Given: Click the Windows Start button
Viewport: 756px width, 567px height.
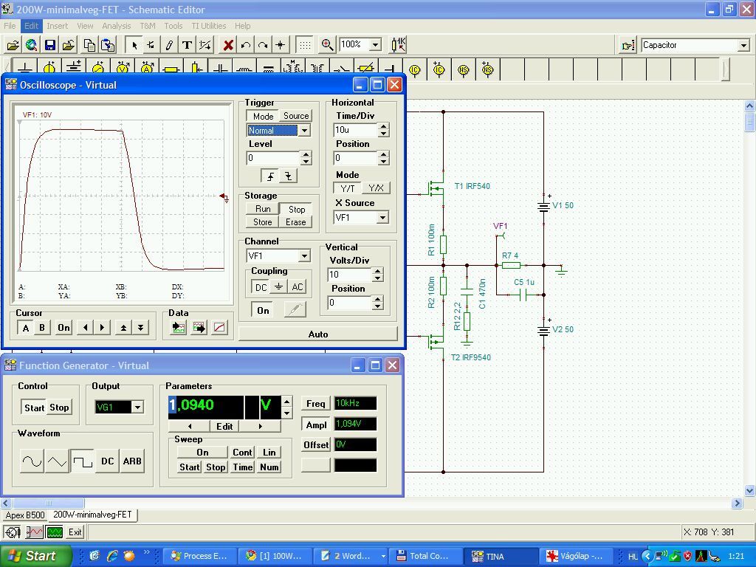Looking at the screenshot, I should [x=35, y=556].
